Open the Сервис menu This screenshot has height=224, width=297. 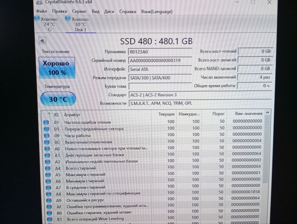(79, 12)
